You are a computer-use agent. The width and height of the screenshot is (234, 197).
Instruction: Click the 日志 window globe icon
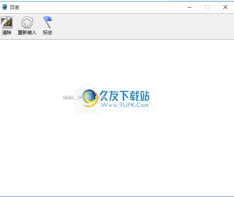pyautogui.click(x=5, y=7)
